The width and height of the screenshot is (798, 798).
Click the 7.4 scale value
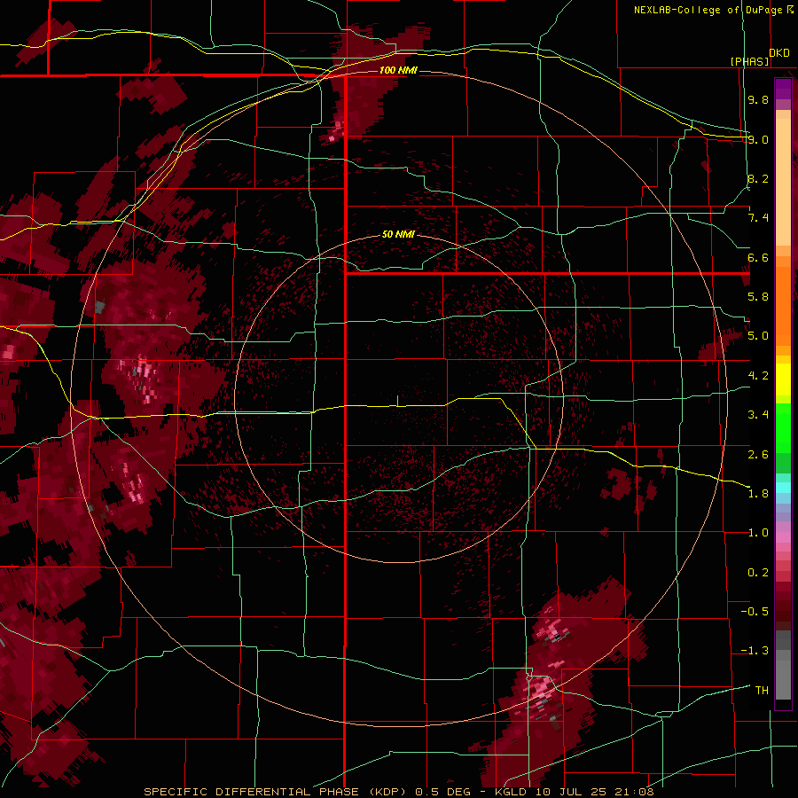point(758,218)
